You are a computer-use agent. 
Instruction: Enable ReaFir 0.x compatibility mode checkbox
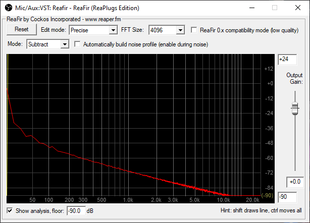pyautogui.click(x=194, y=30)
